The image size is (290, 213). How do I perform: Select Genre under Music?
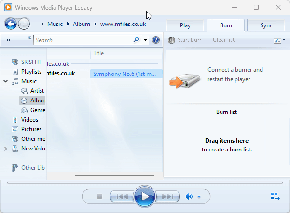38,110
